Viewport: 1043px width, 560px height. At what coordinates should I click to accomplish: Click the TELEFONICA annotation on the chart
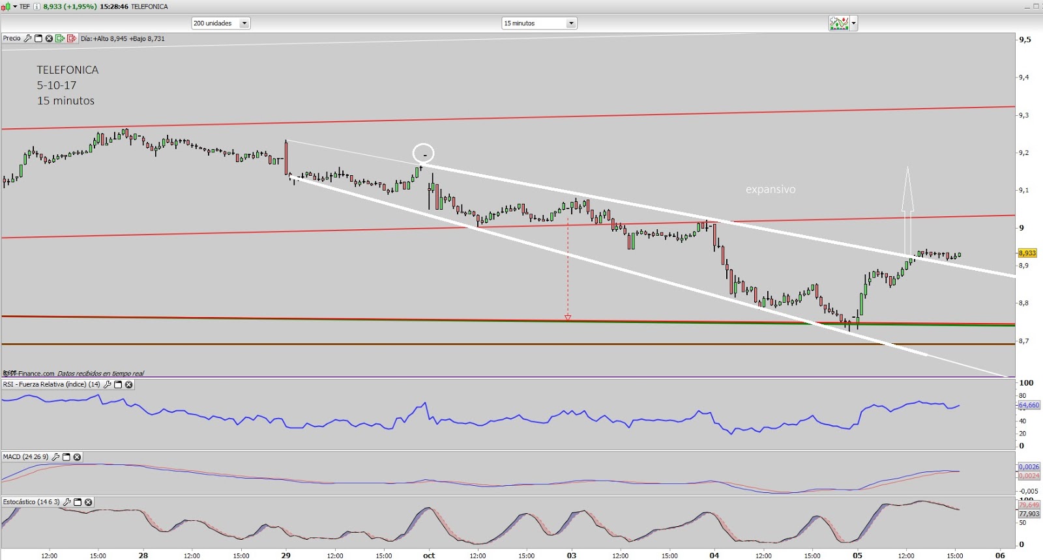click(68, 70)
